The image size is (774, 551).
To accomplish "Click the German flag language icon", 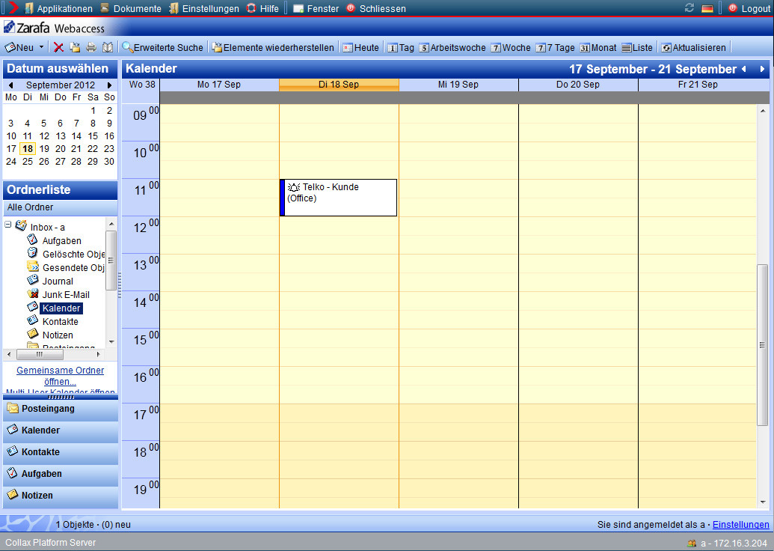I will [x=707, y=8].
